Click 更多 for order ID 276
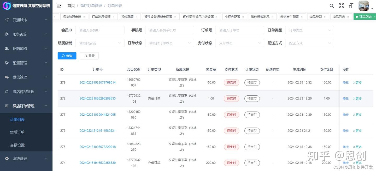This screenshot has height=171, width=376. click(x=357, y=131)
